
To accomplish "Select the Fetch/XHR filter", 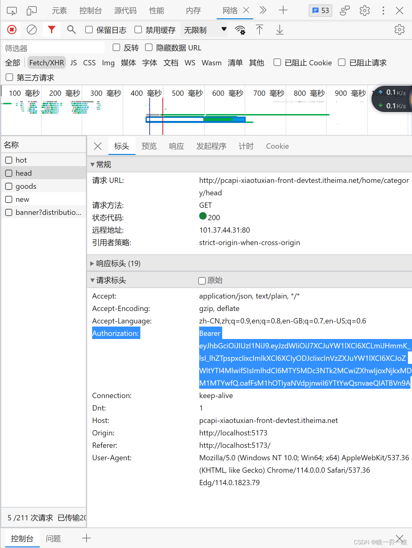I will point(47,63).
